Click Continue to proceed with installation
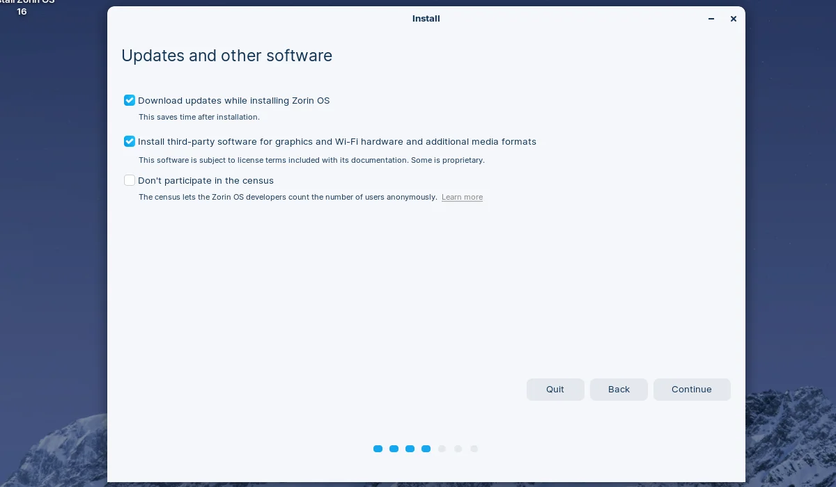 pos(692,390)
